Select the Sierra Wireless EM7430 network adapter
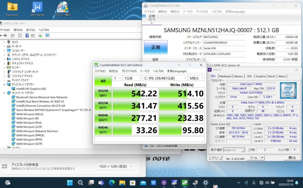303x188 pixels. click(x=53, y=110)
